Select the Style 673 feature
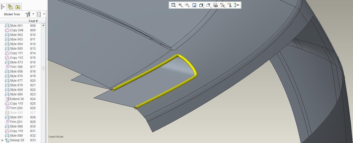The height and width of the screenshot is (143, 353). click(x=16, y=62)
